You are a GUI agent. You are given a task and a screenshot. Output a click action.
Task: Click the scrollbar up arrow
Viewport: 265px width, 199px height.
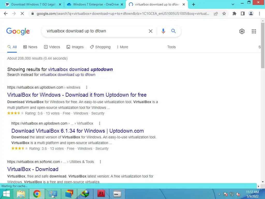tap(263, 20)
